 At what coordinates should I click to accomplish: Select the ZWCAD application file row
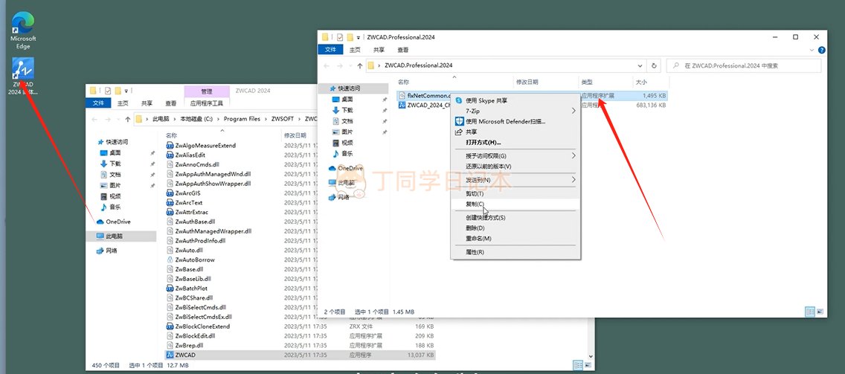click(300, 355)
